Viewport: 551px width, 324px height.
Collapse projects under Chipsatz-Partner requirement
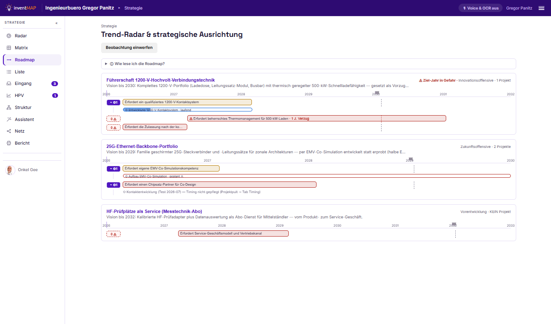click(x=114, y=185)
